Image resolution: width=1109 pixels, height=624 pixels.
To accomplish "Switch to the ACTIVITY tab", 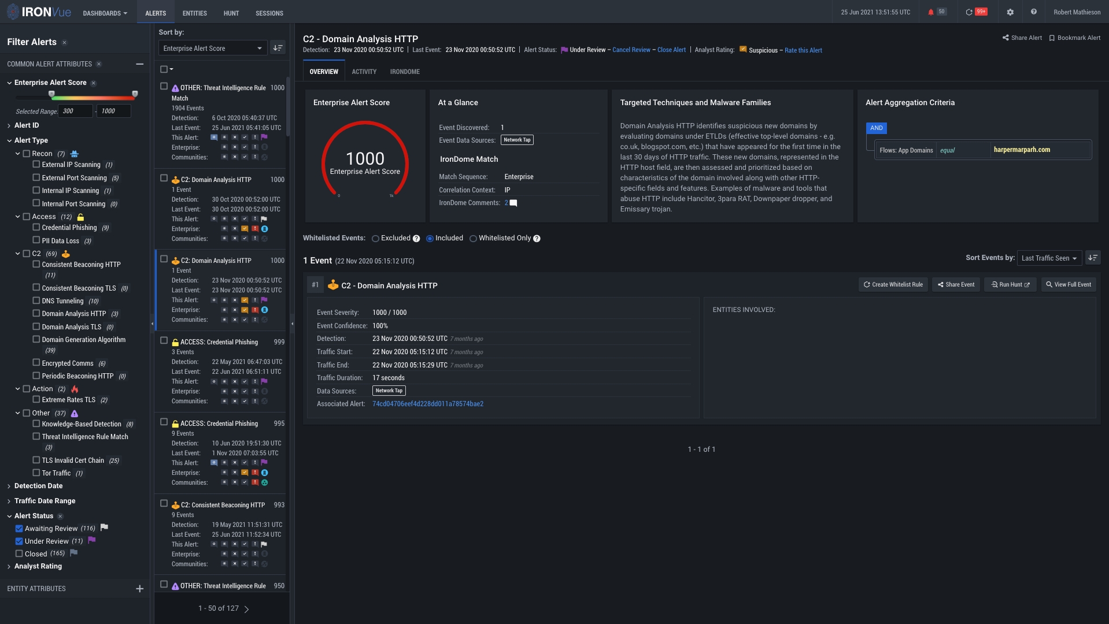I will click(x=364, y=71).
